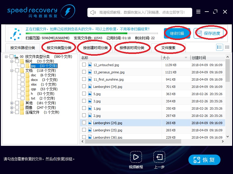The image size is (233, 174).
Task: Open the hamburger menu in the title bar
Action: click(198, 12)
